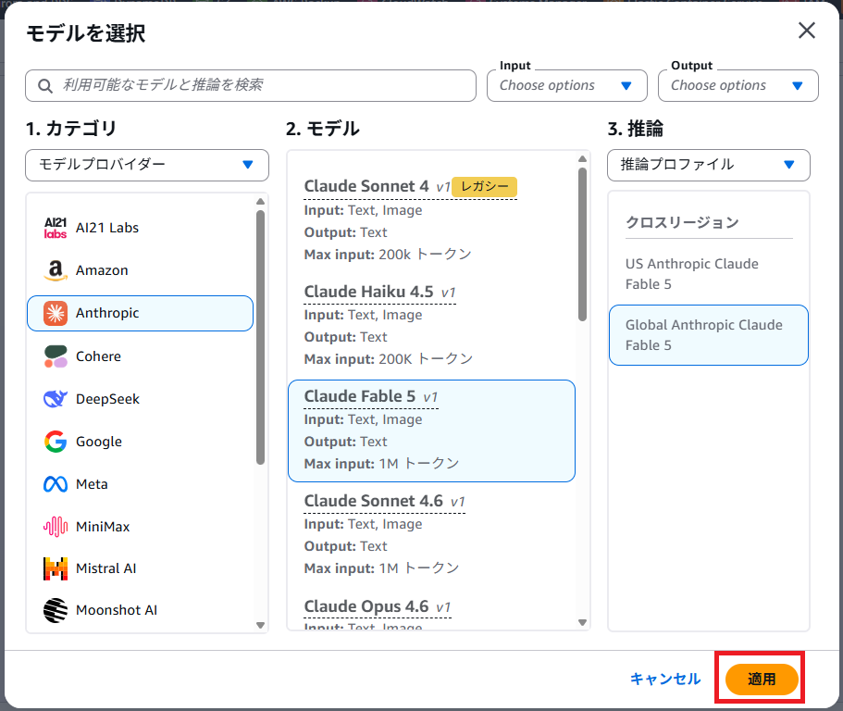
Task: Open the Output options dropdown
Action: click(x=738, y=85)
